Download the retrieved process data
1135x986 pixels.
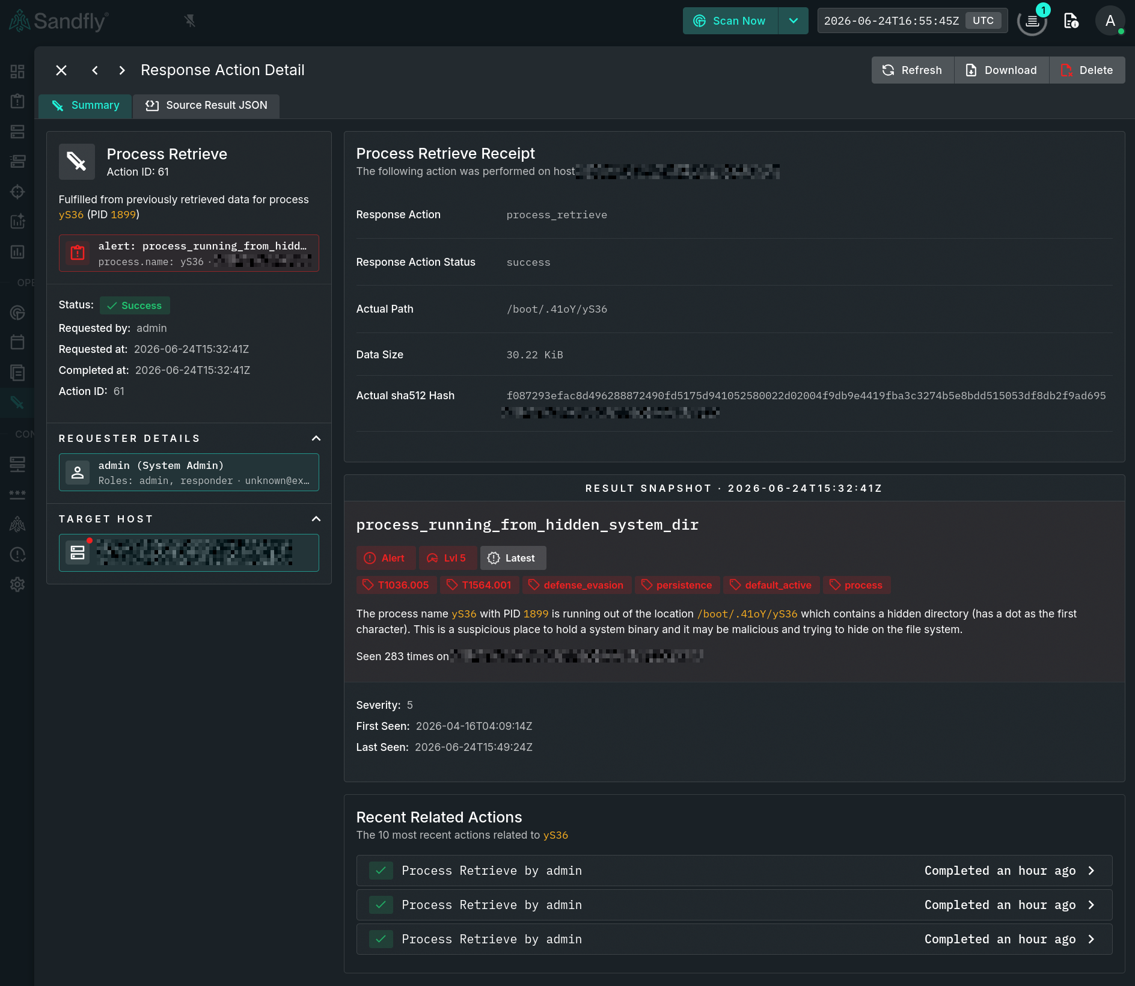pos(1002,70)
